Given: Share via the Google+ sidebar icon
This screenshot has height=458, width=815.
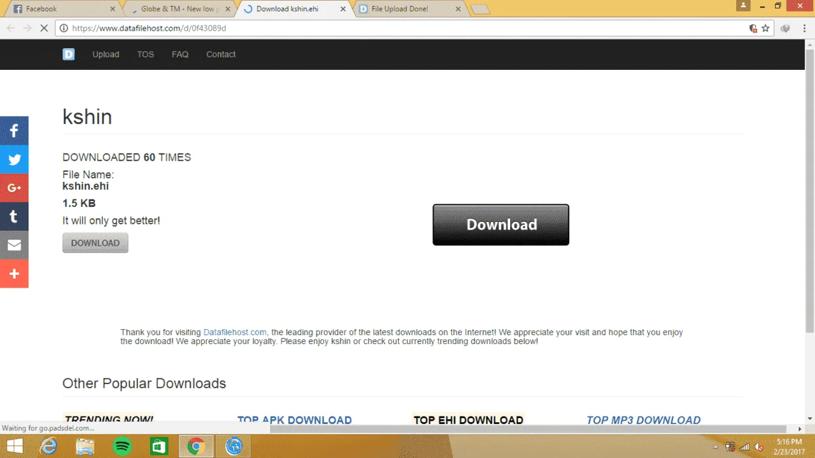Looking at the screenshot, I should 14,188.
